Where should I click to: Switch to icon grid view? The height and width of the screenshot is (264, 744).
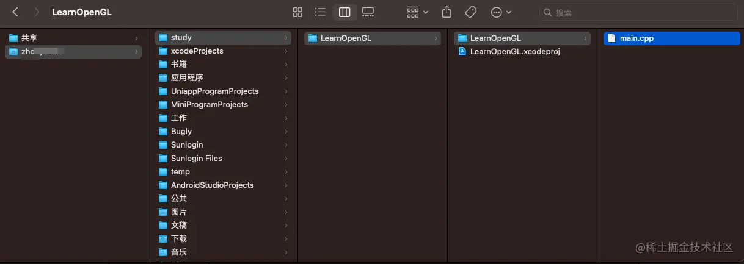(x=297, y=12)
